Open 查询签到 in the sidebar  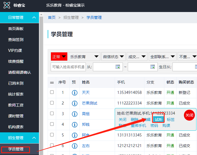pos(16,40)
